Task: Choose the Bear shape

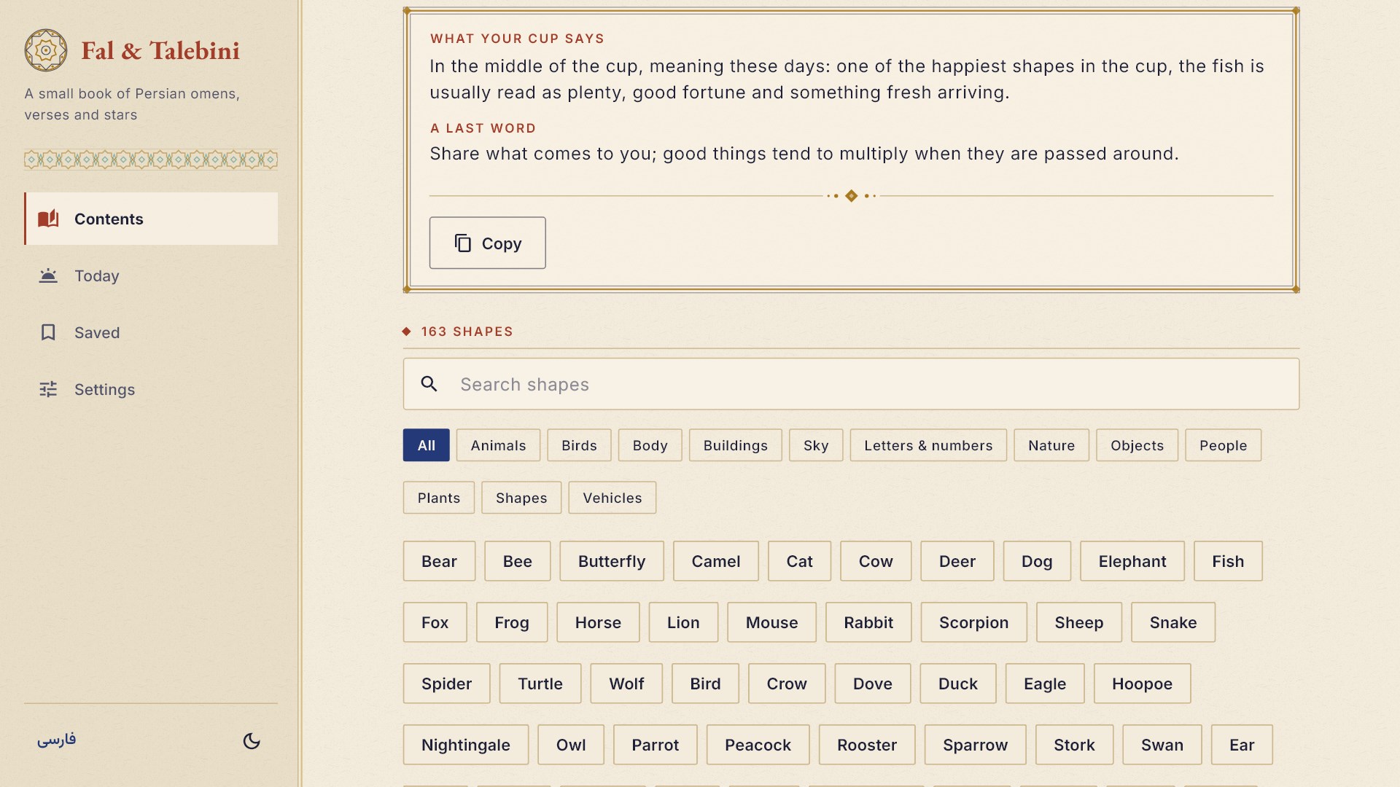Action: (x=439, y=561)
